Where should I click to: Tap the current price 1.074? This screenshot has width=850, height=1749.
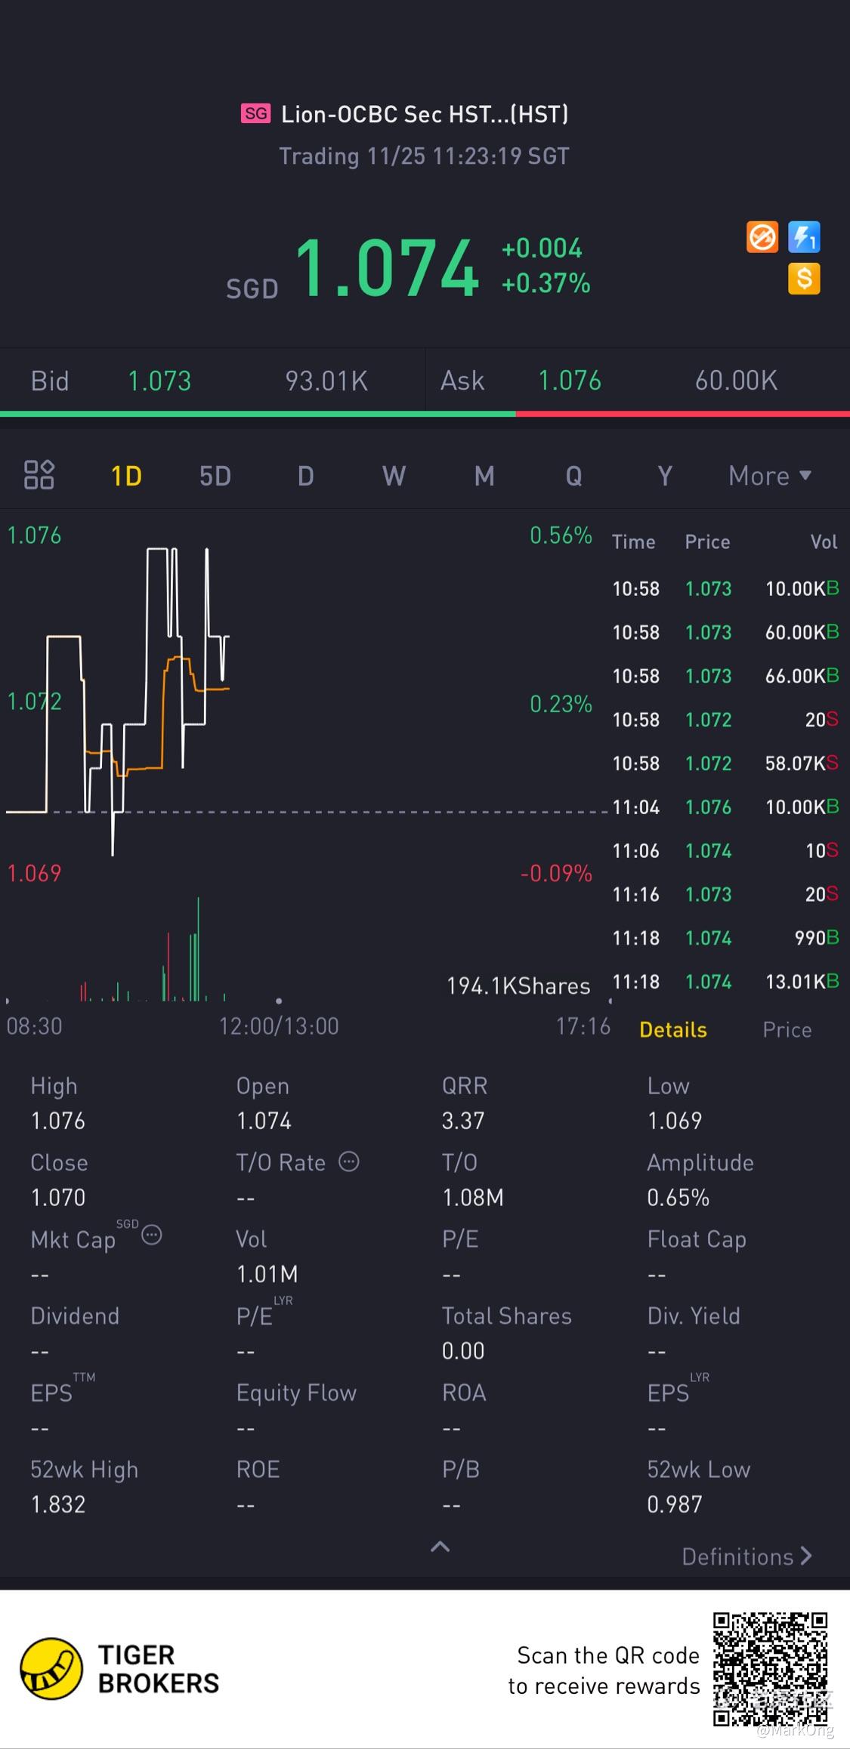pyautogui.click(x=387, y=267)
